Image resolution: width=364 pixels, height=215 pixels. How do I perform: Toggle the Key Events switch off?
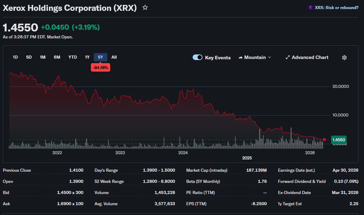[198, 58]
